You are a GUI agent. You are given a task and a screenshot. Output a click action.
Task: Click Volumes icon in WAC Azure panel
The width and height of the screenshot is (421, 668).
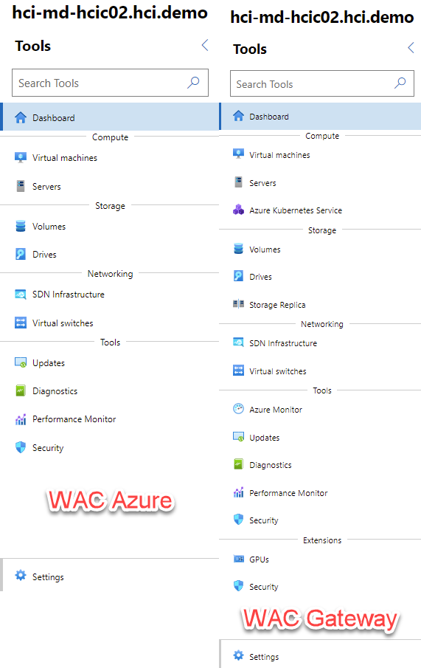pos(21,226)
